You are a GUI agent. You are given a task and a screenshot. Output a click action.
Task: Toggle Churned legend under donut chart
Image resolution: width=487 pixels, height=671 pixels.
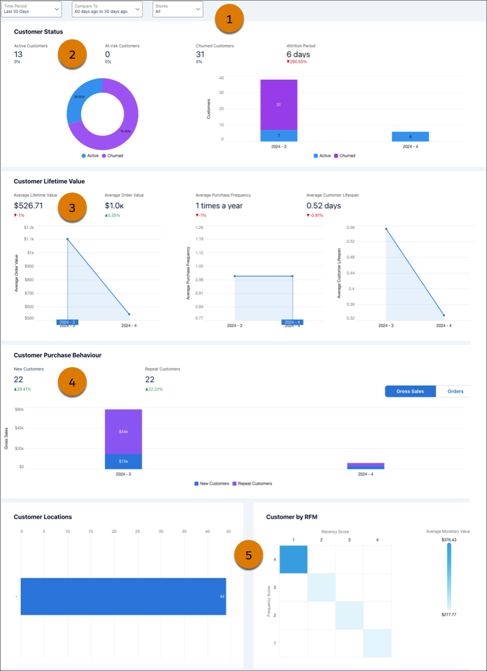112,156
